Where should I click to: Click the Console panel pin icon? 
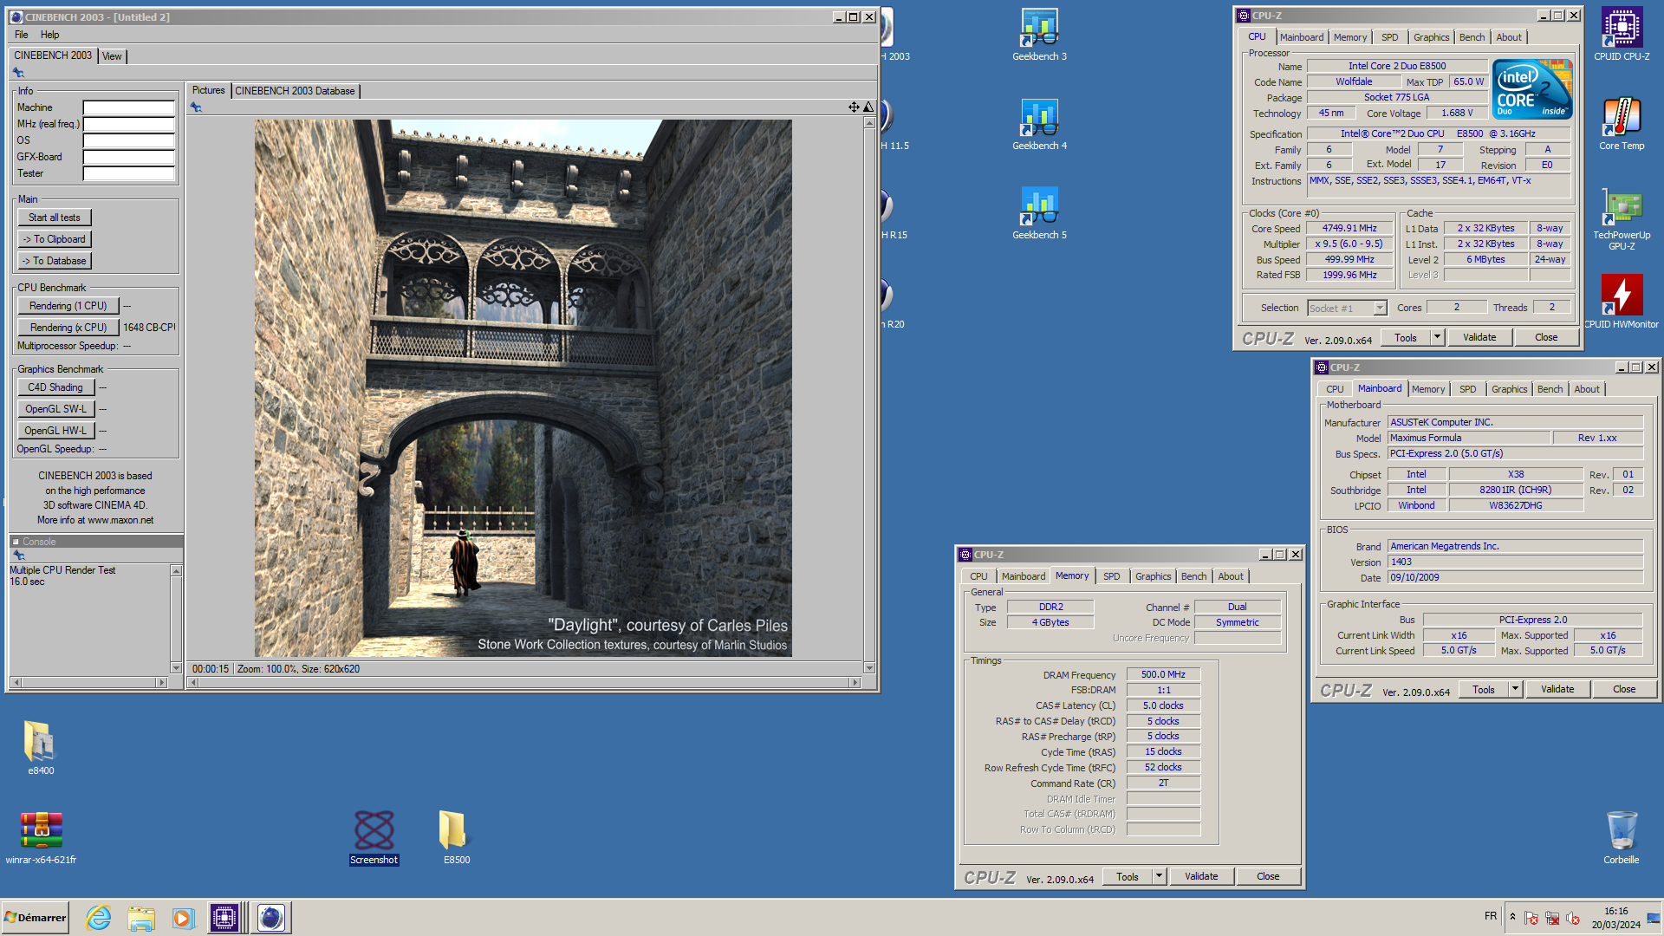click(18, 556)
